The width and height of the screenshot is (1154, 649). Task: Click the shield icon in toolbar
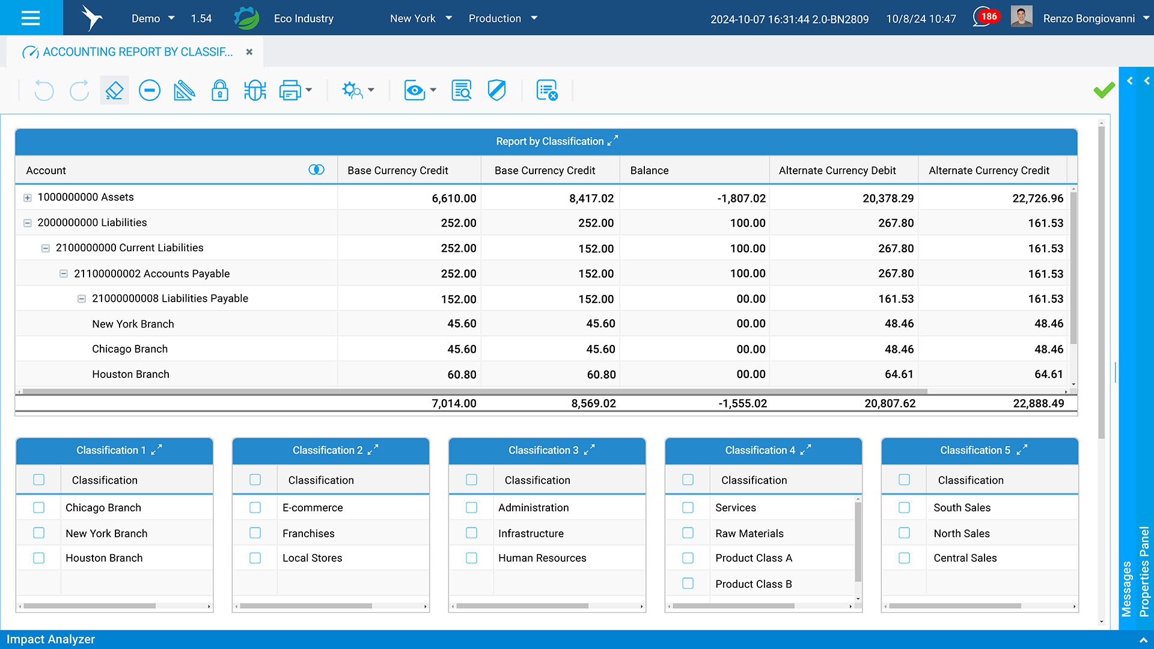[x=496, y=91]
